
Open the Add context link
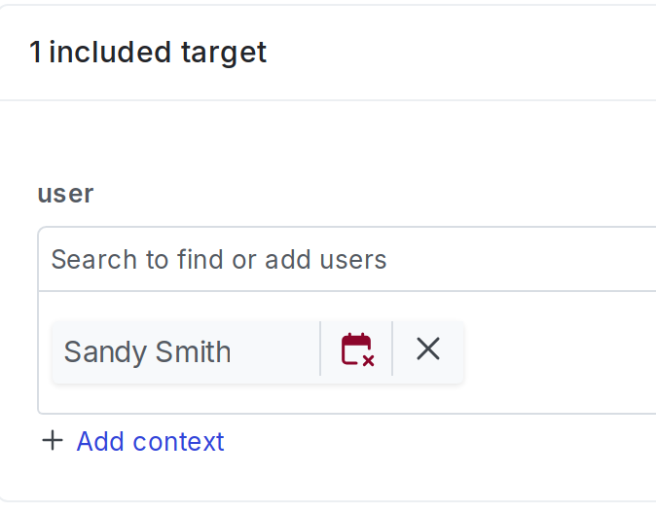tap(150, 441)
